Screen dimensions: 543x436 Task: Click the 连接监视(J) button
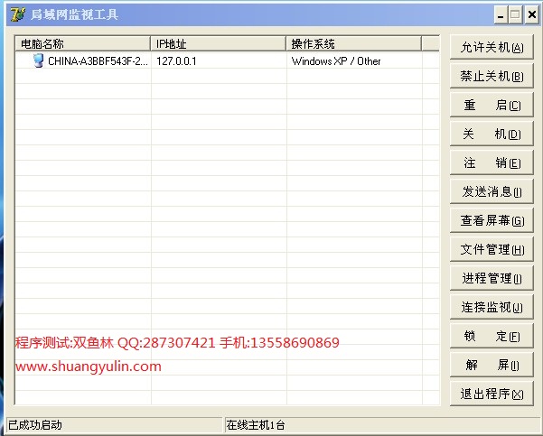[492, 307]
